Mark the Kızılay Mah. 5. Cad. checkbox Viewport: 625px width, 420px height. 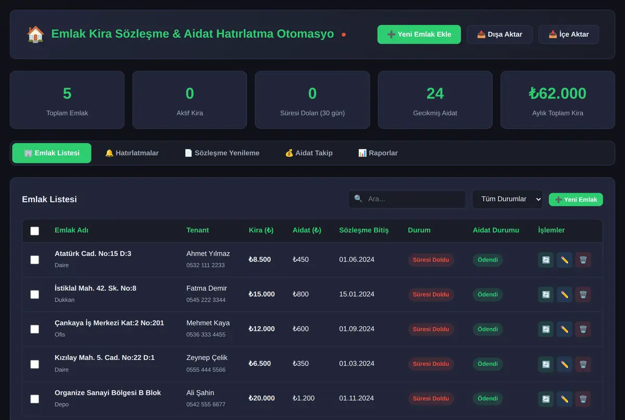34,364
